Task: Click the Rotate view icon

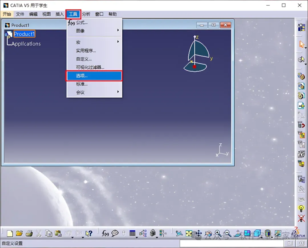Action: coord(208,233)
